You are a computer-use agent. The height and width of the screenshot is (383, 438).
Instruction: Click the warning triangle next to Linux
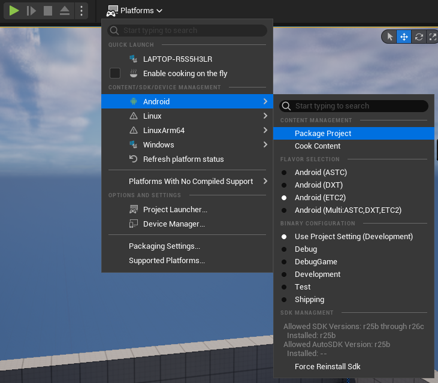coord(134,116)
